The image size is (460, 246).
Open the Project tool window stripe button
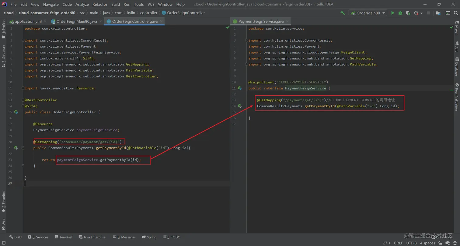coord(3,29)
